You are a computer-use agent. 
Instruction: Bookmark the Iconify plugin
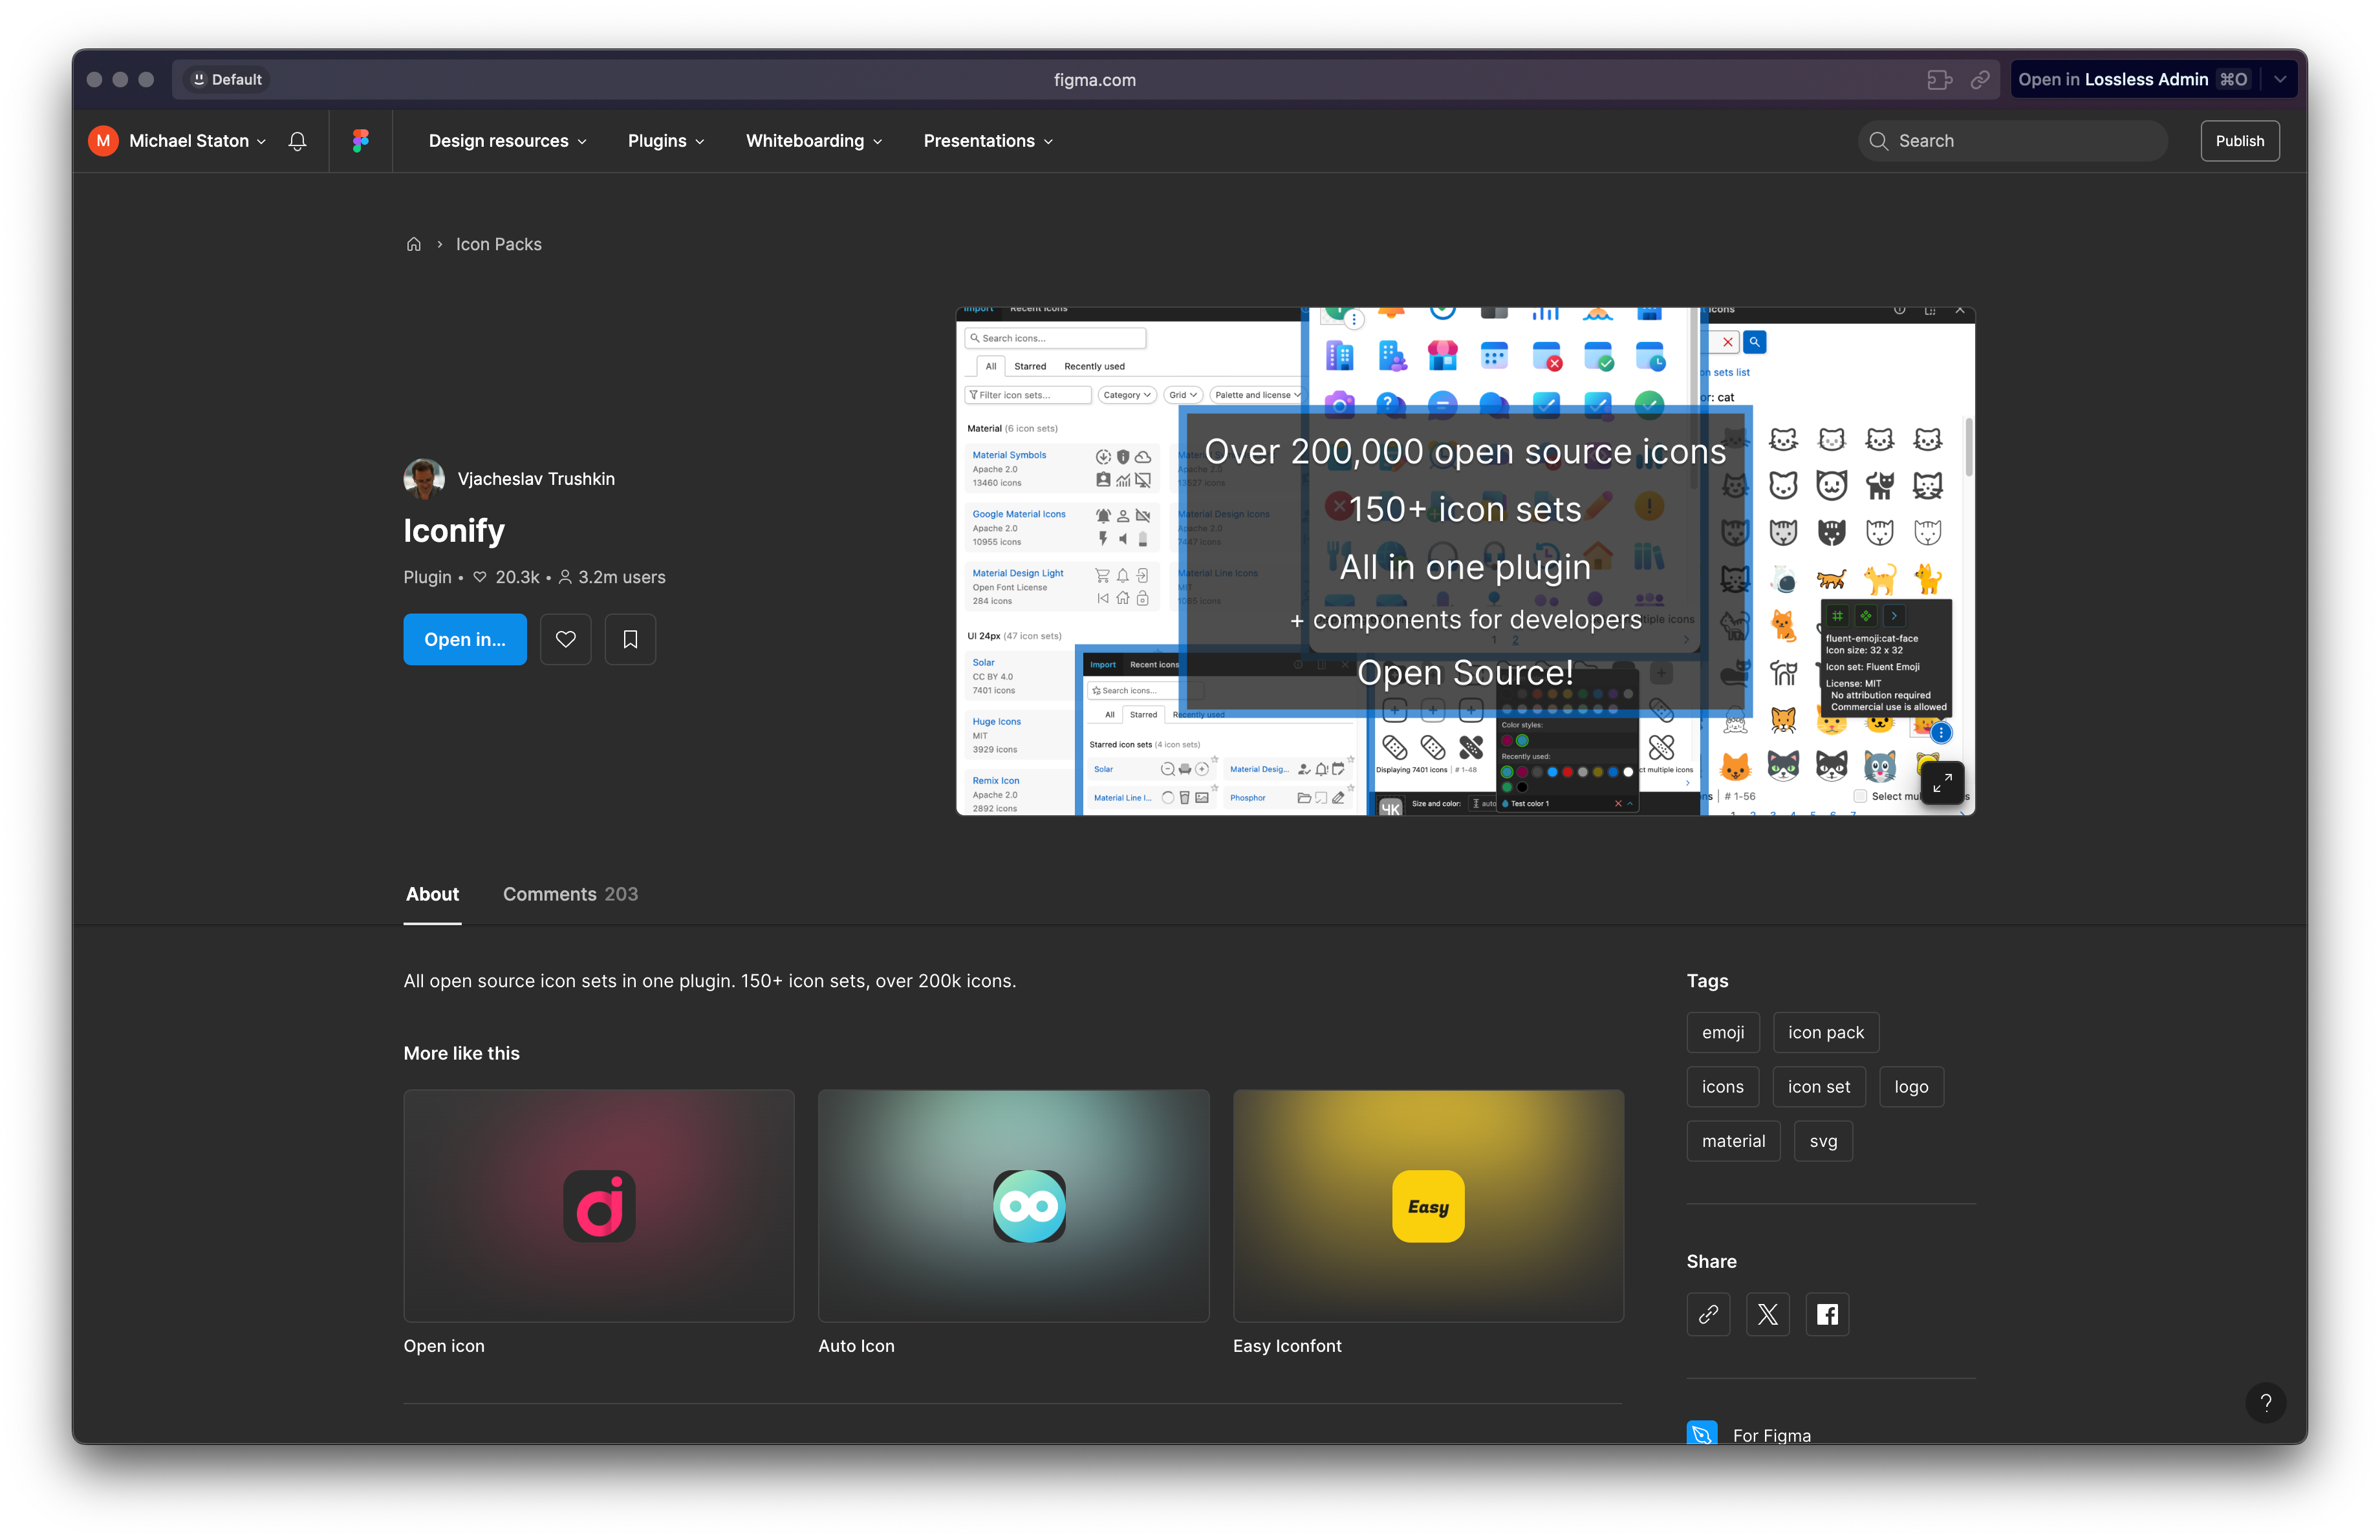(x=630, y=639)
